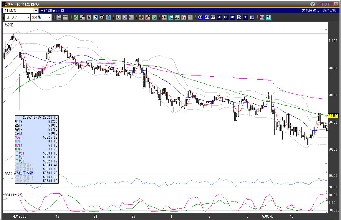Toggle the BB Bollinger Bands indicator

213,17
